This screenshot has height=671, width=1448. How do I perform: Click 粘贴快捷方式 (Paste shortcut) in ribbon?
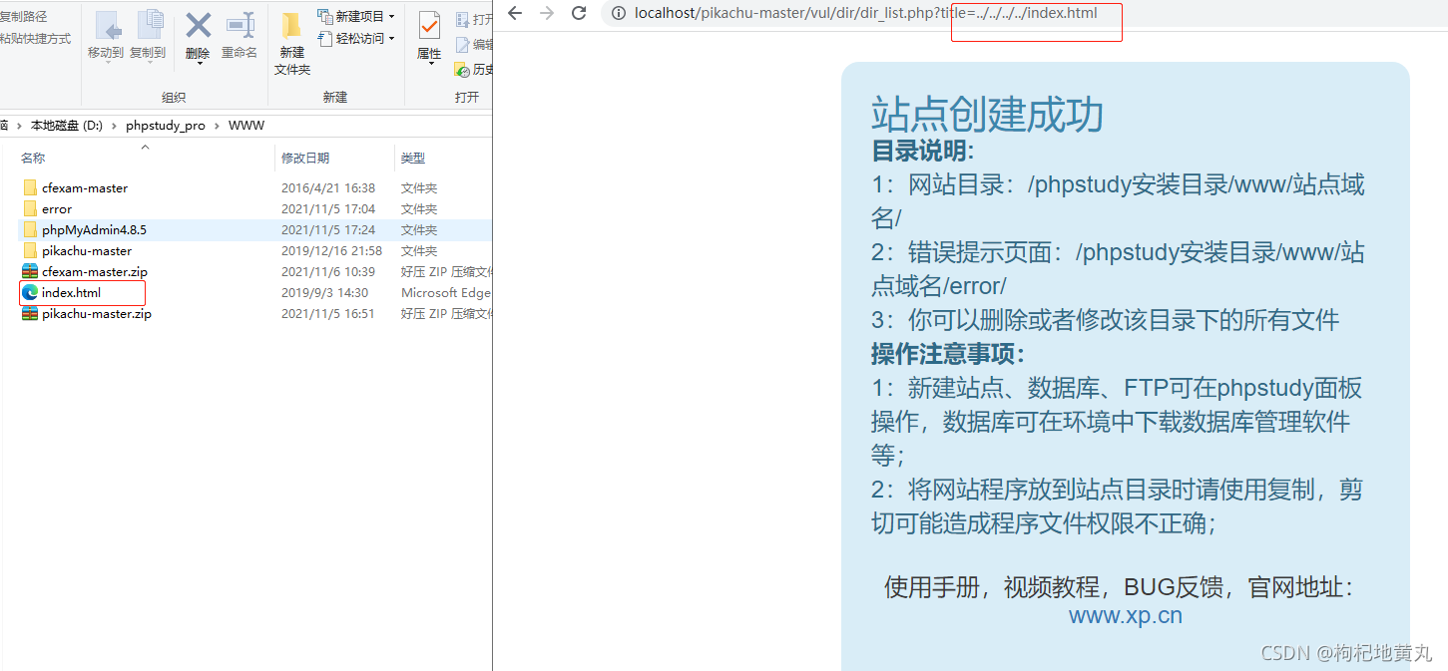(35, 39)
